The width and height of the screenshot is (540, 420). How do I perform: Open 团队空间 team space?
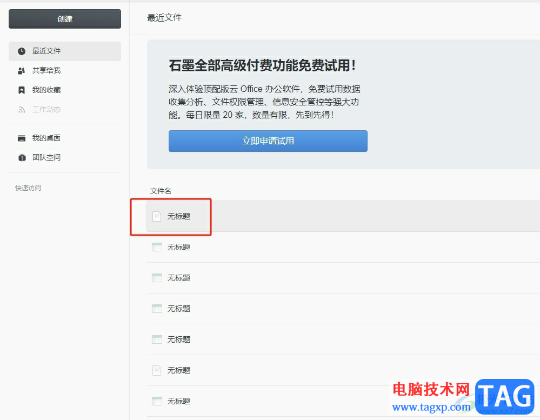pos(46,157)
